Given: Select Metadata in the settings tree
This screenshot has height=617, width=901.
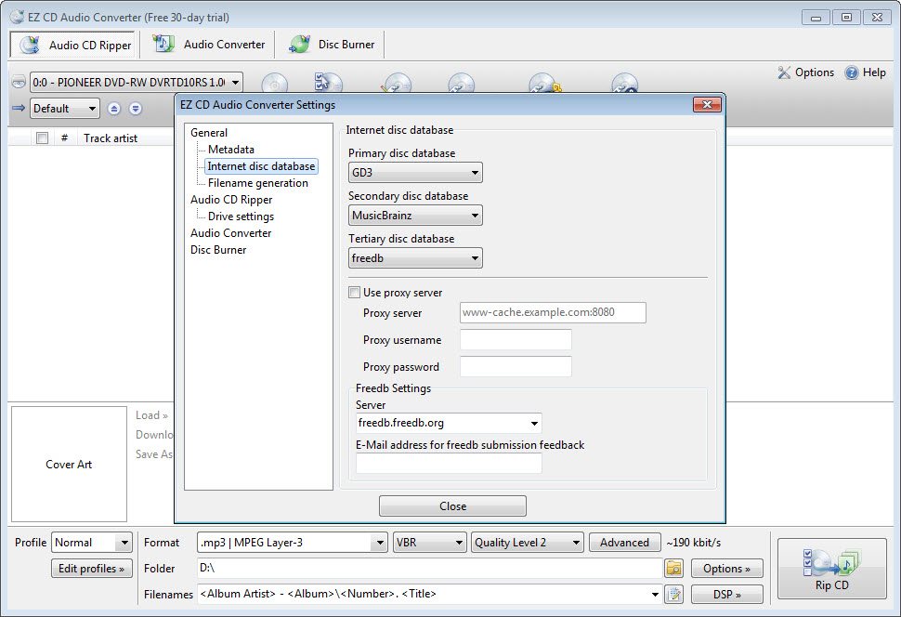Looking at the screenshot, I should pyautogui.click(x=231, y=149).
